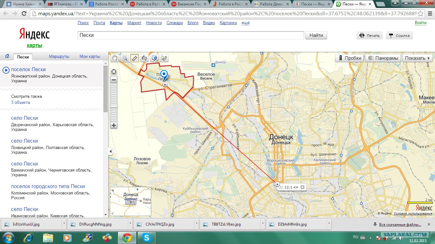This screenshot has width=435, height=244.
Task: Select the route drawing tool
Action: tap(144, 58)
